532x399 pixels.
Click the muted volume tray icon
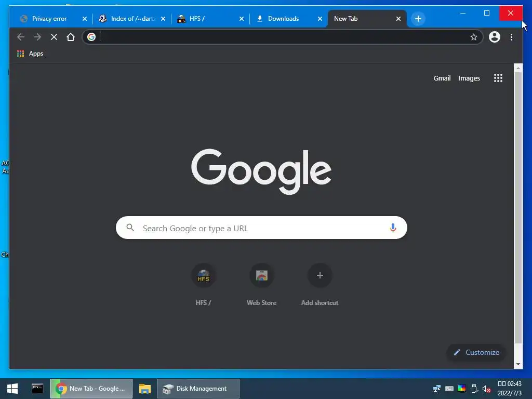point(487,389)
